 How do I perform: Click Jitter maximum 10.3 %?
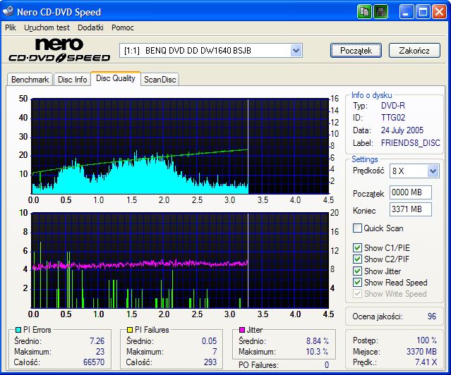[317, 352]
